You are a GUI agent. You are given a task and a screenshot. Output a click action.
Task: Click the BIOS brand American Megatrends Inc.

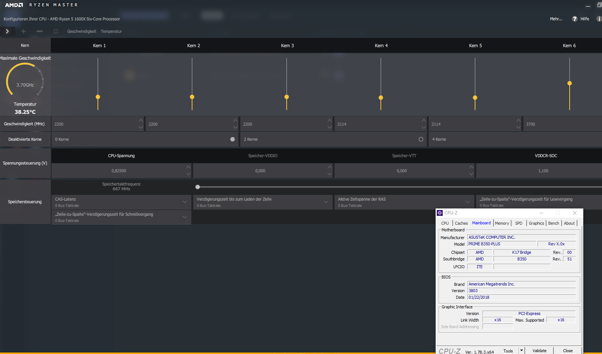click(521, 284)
